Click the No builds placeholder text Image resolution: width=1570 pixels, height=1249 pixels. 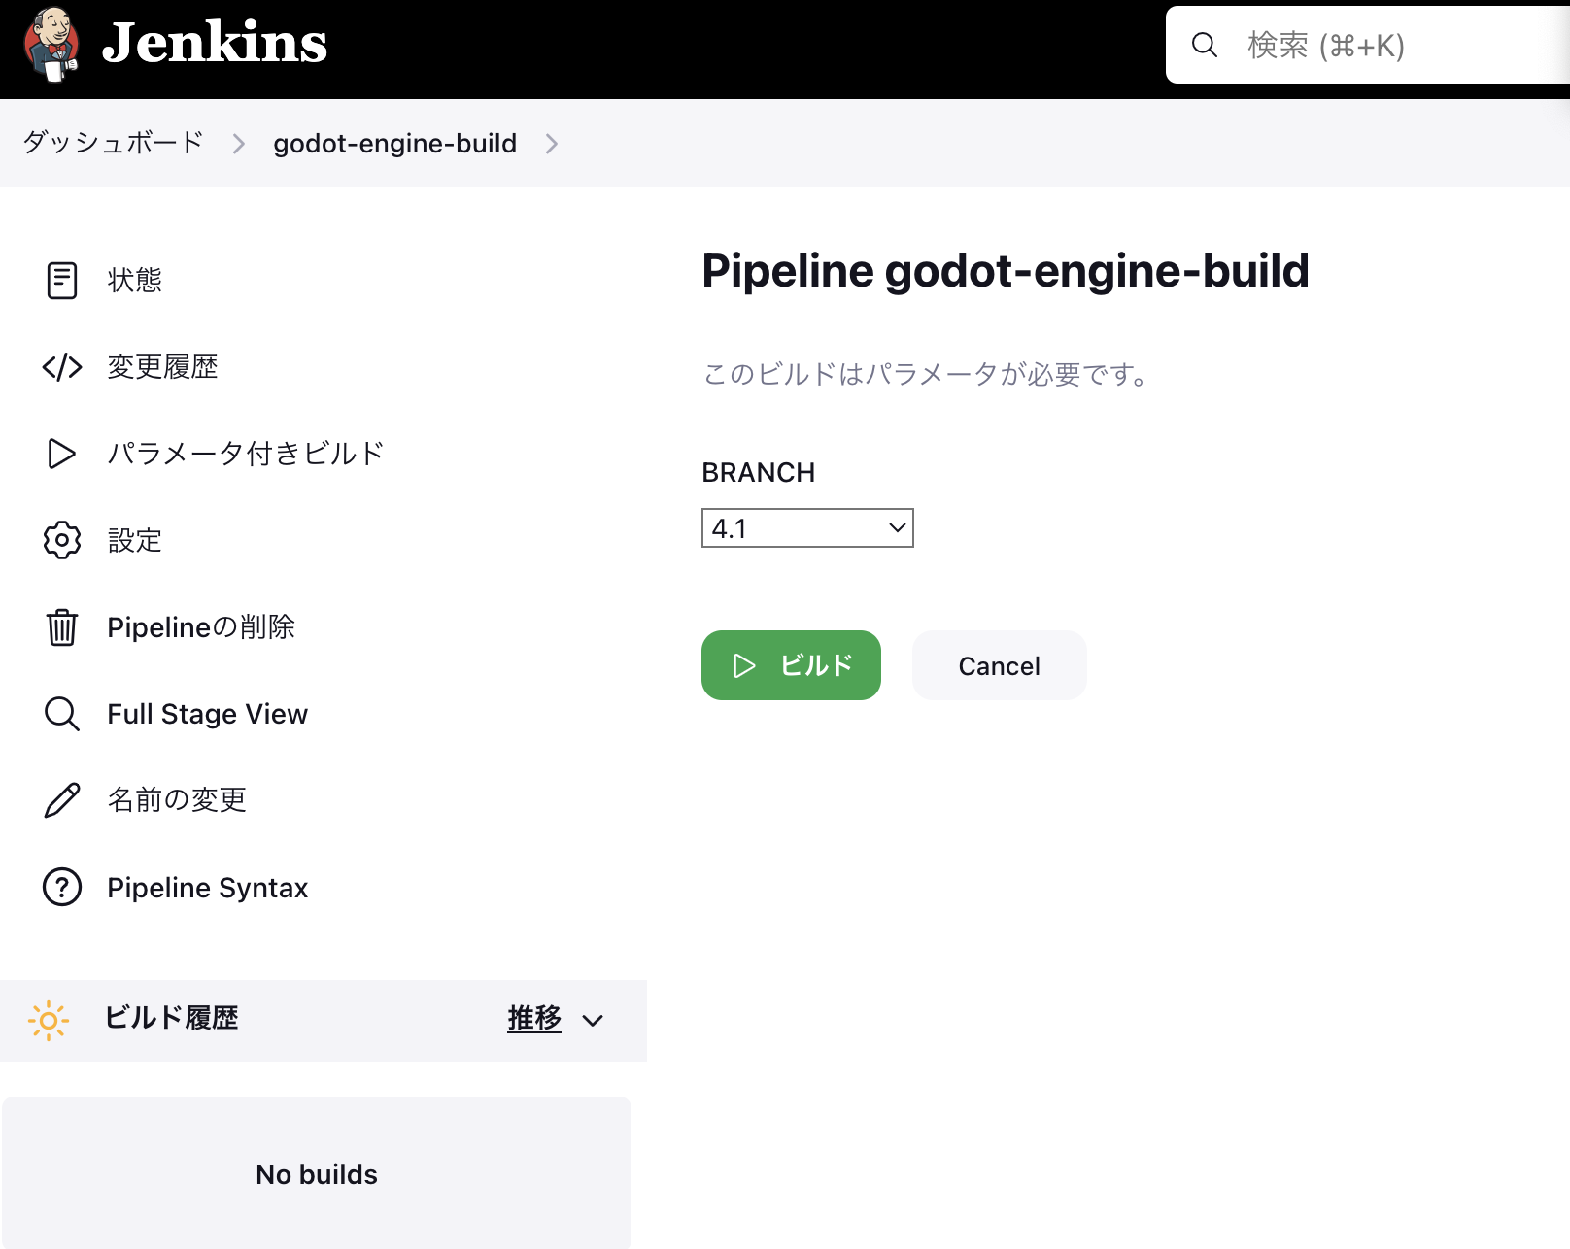coord(317,1174)
